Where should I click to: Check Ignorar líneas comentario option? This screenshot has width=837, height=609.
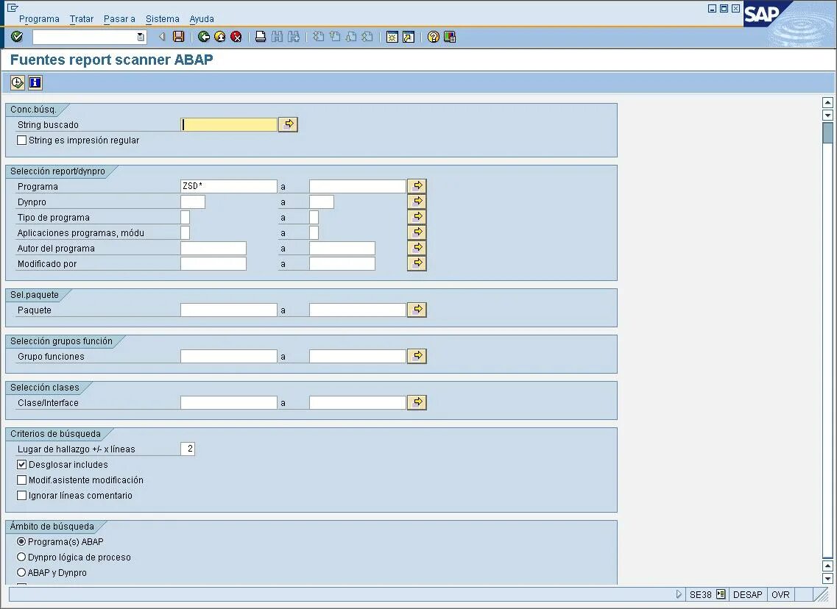22,496
